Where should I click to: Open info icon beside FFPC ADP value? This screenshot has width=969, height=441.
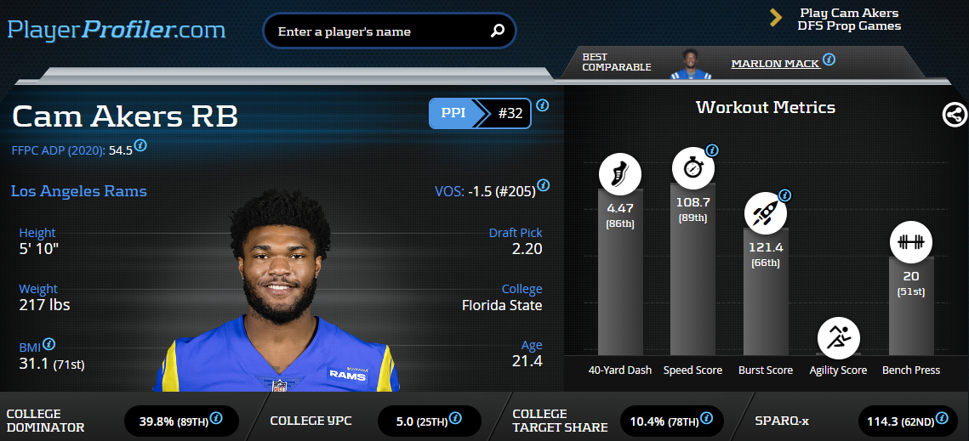[x=140, y=146]
